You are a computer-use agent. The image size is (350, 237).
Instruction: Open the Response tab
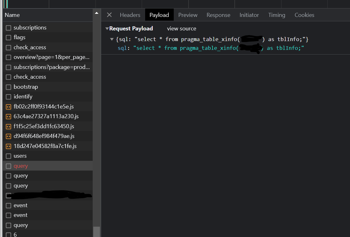pyautogui.click(x=218, y=15)
